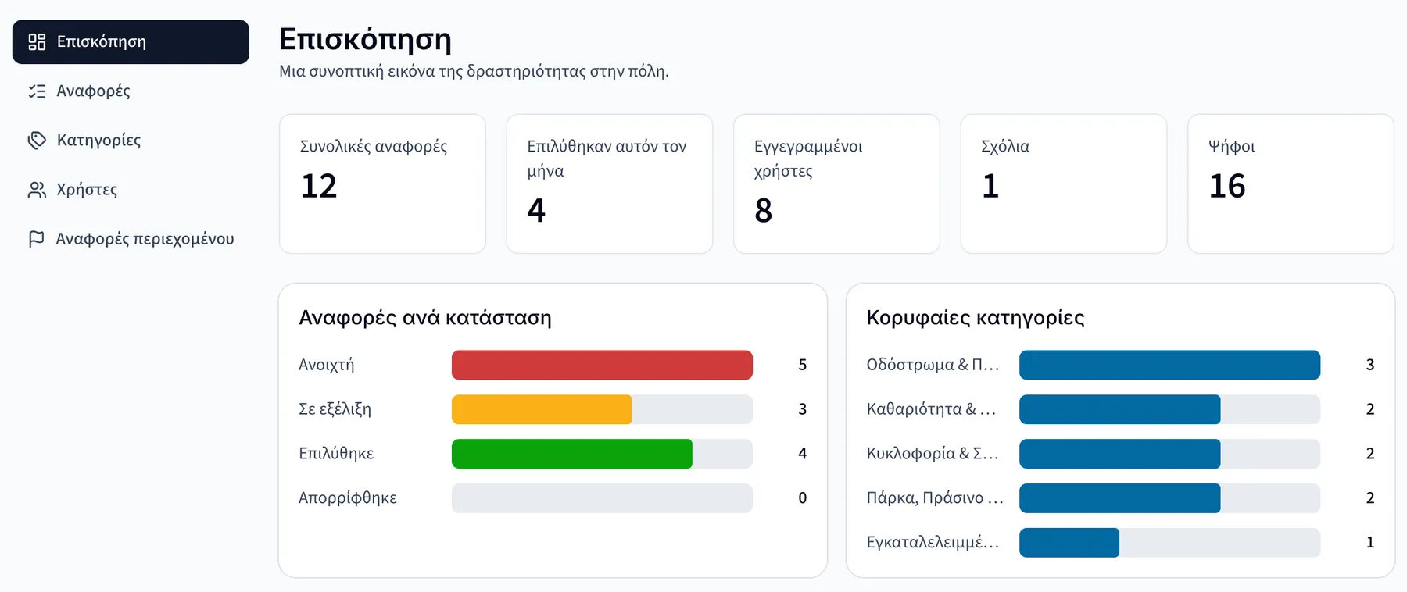Click the Ψήφοι stat card
Image resolution: width=1407 pixels, height=592 pixels.
[x=1291, y=184]
